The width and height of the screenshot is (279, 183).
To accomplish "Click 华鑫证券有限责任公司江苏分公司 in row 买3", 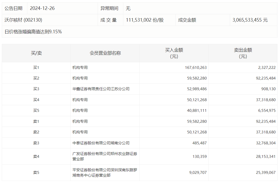I will [x=101, y=89].
